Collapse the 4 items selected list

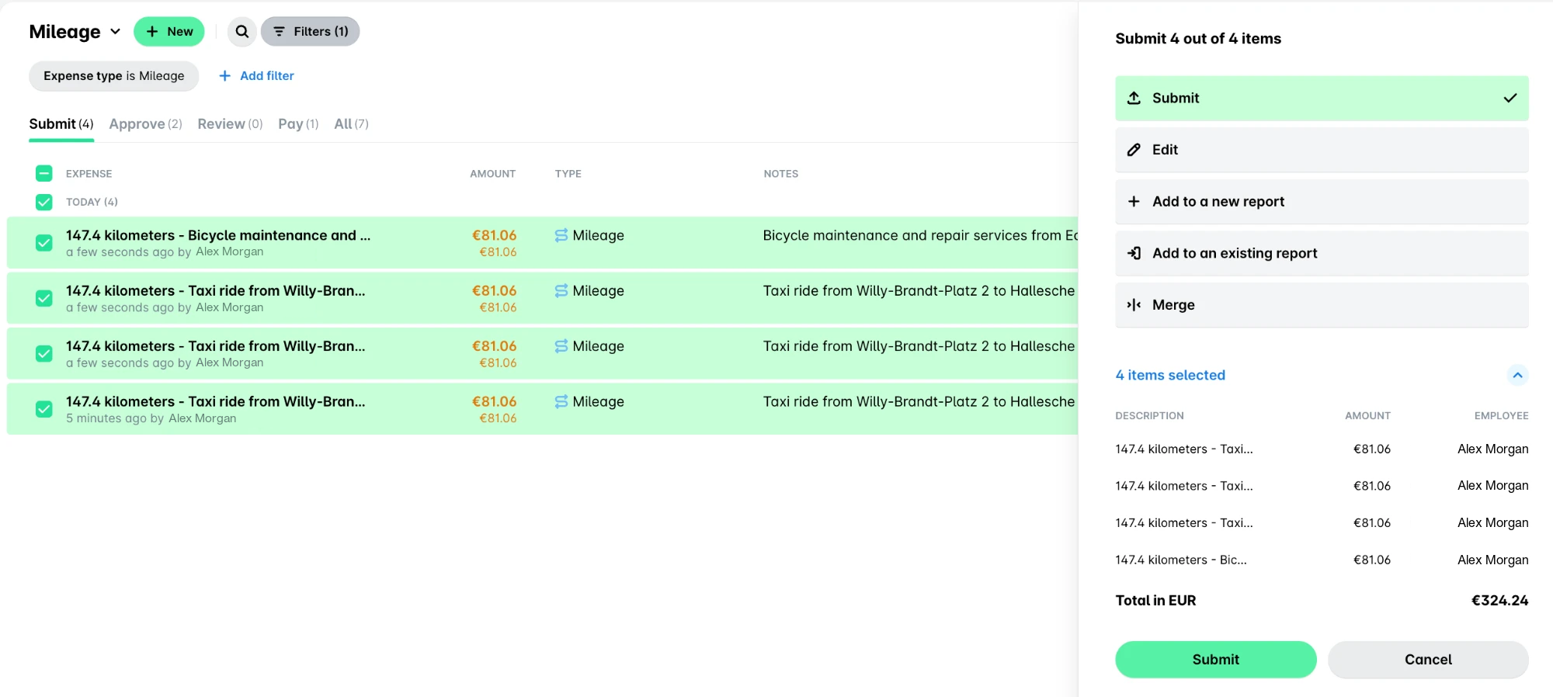tap(1517, 375)
